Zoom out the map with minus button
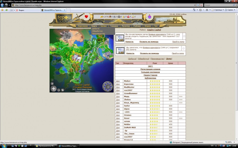 (52, 80)
